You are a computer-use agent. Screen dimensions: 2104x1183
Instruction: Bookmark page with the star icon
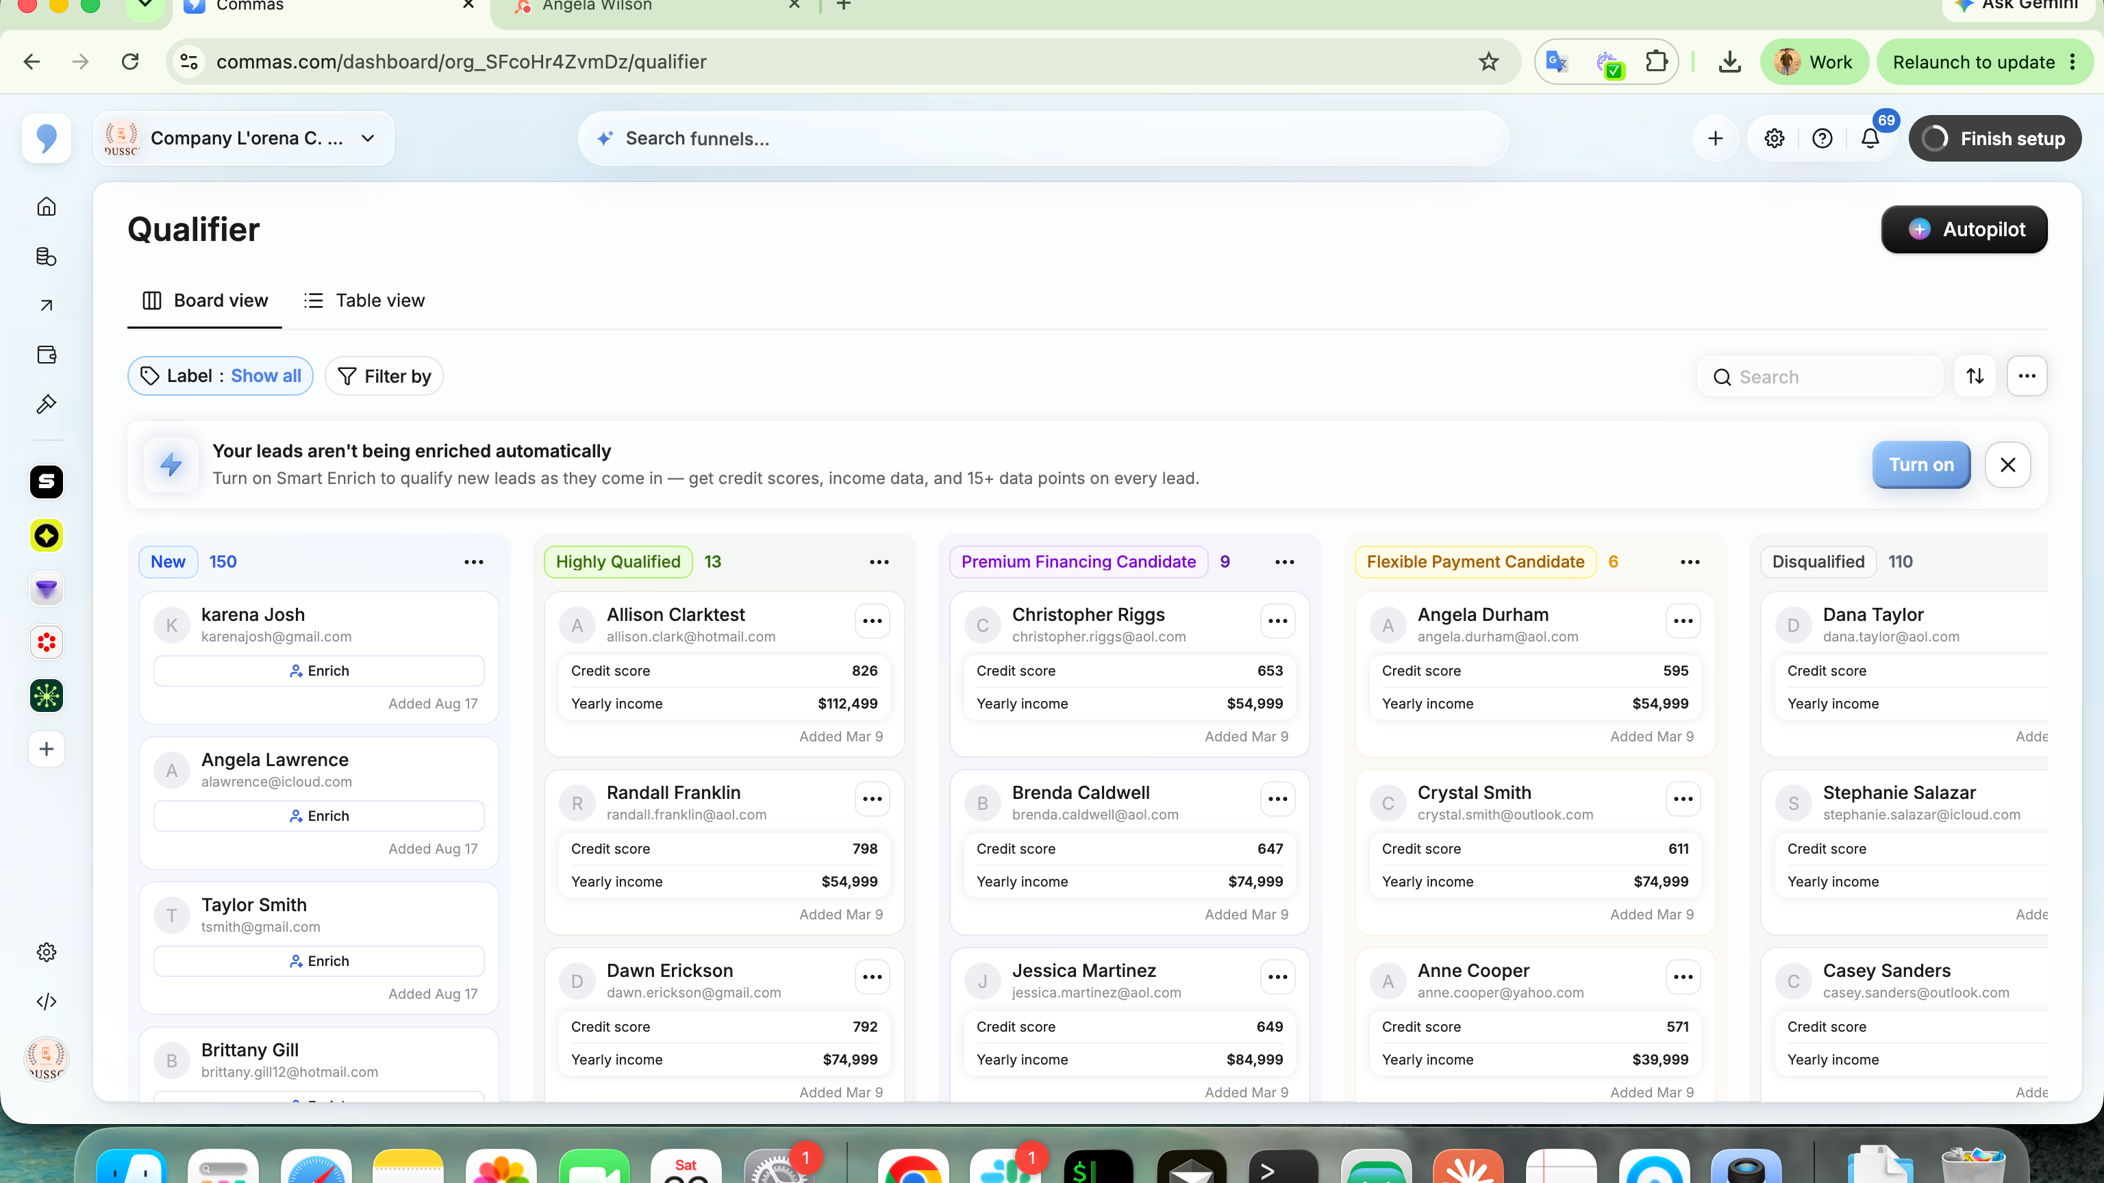click(1489, 61)
